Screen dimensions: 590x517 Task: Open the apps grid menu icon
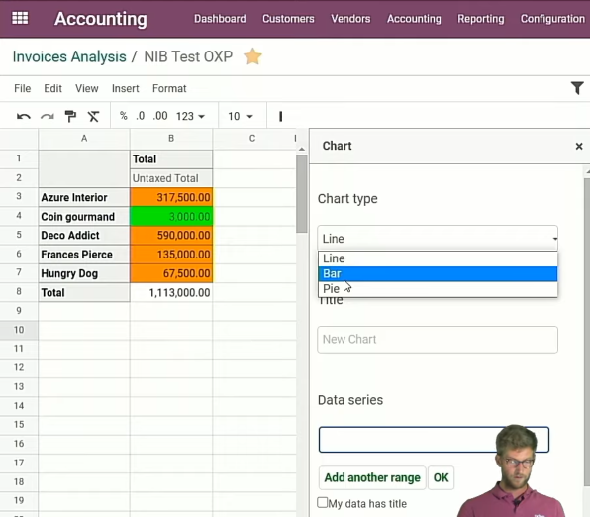pyautogui.click(x=20, y=18)
